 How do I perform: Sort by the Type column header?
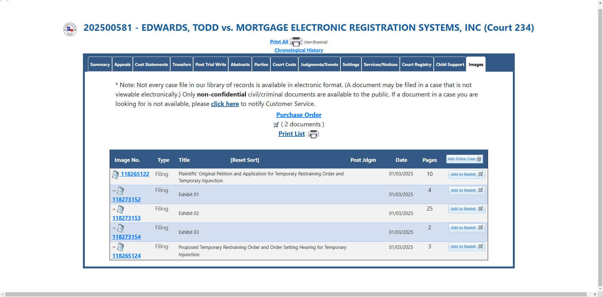(163, 160)
